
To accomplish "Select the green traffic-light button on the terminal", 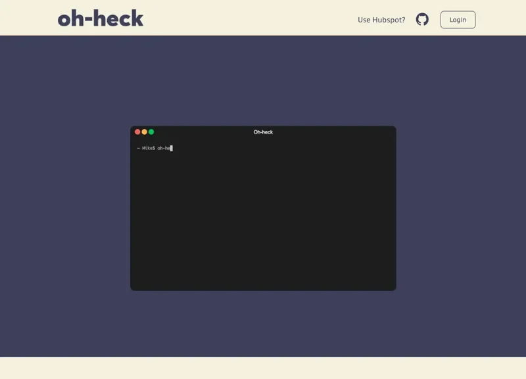I will 152,132.
